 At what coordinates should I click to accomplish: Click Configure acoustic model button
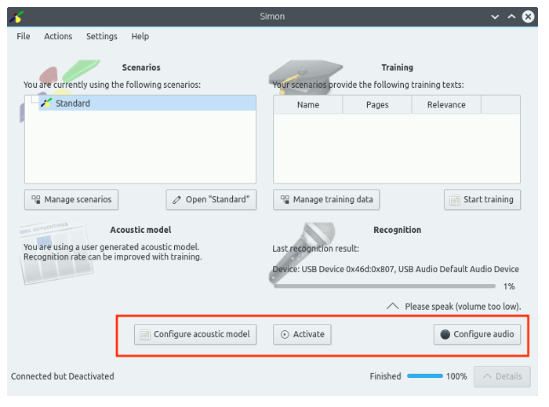click(195, 334)
